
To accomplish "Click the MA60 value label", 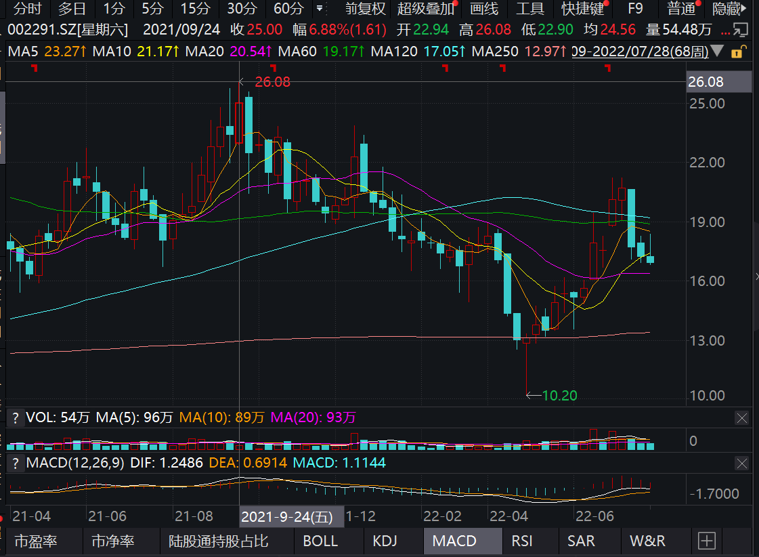I will [x=322, y=51].
